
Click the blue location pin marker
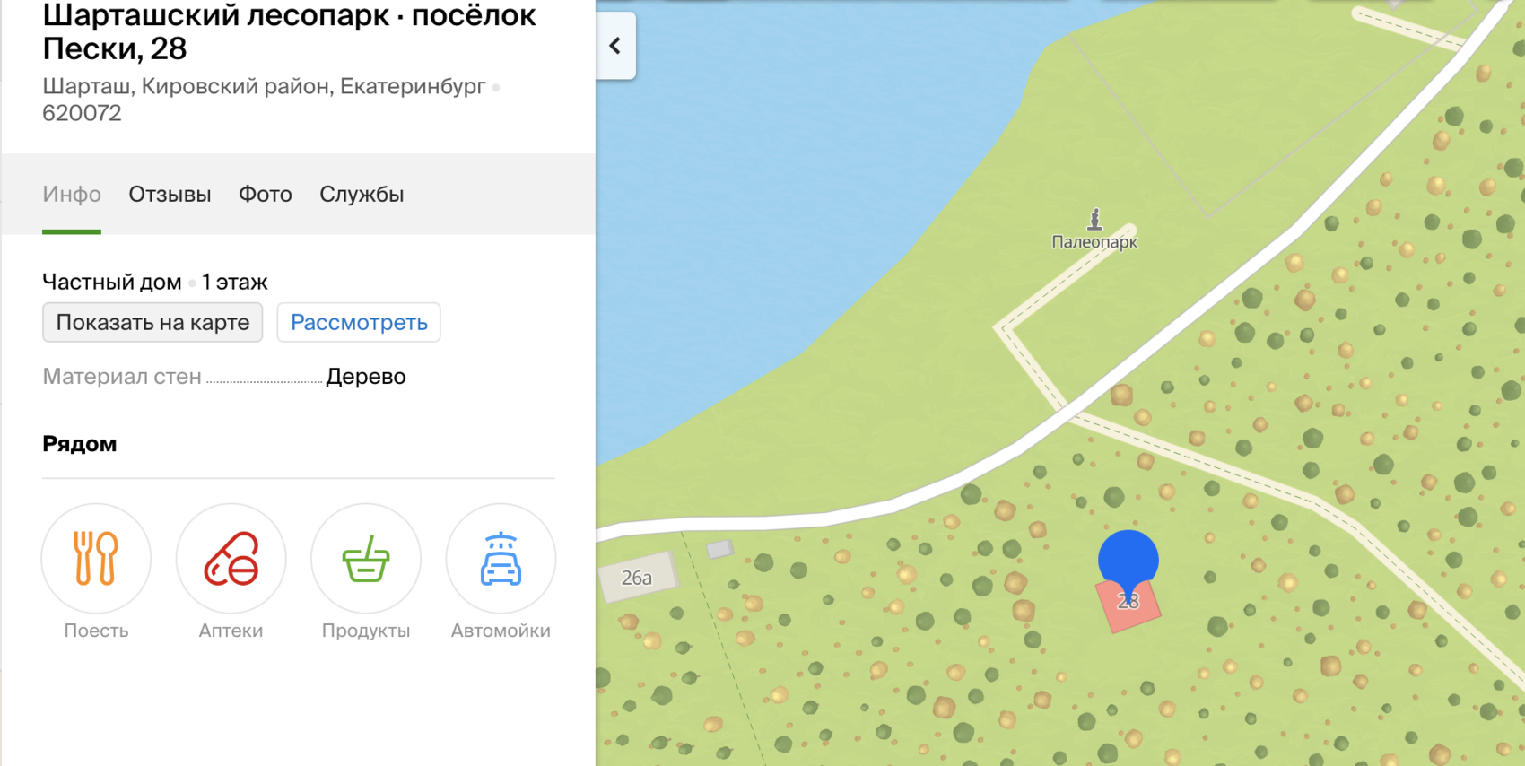(1128, 560)
